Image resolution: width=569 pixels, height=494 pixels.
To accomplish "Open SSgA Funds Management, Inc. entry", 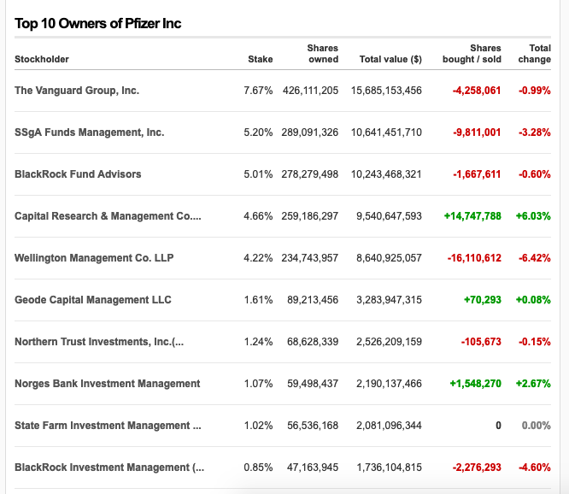I will tap(89, 132).
